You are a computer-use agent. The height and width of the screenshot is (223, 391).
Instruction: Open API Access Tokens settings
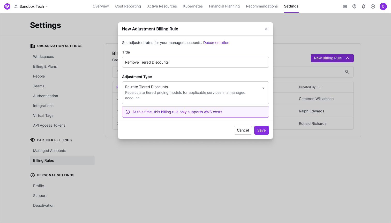(x=49, y=125)
